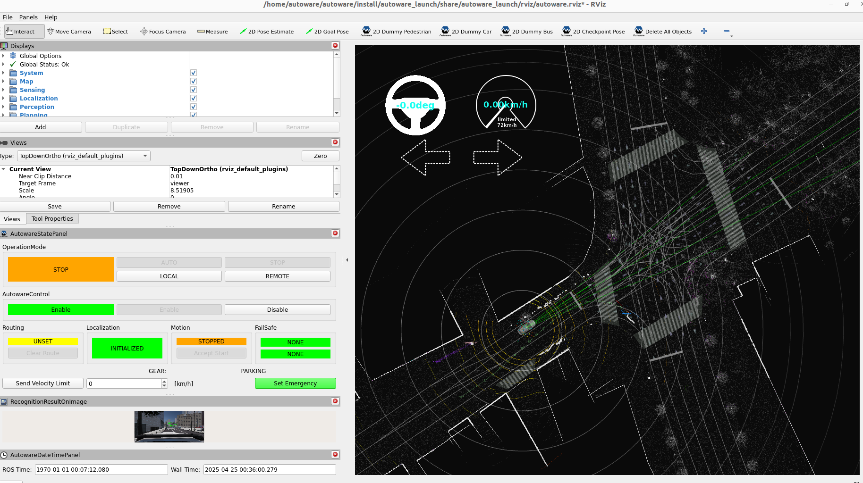Collapse the Current View tree item

coord(3,169)
